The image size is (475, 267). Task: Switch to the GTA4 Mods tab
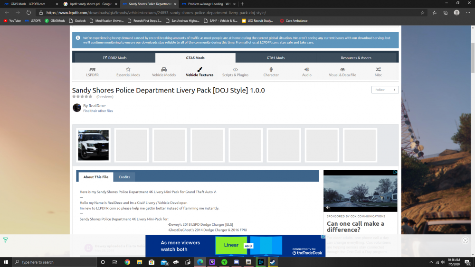point(275,58)
